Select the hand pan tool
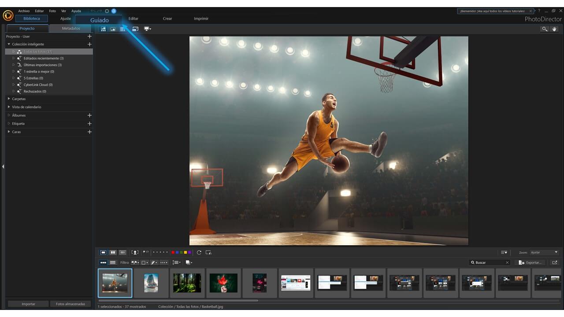The width and height of the screenshot is (564, 317). [554, 29]
